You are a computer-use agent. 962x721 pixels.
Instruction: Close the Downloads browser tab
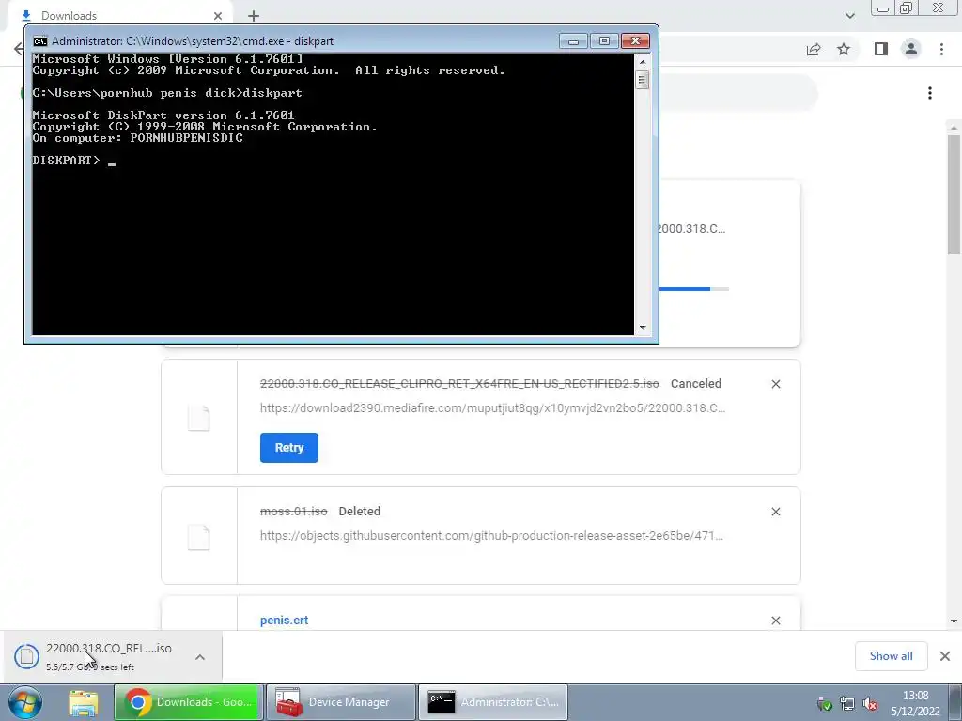(x=218, y=16)
